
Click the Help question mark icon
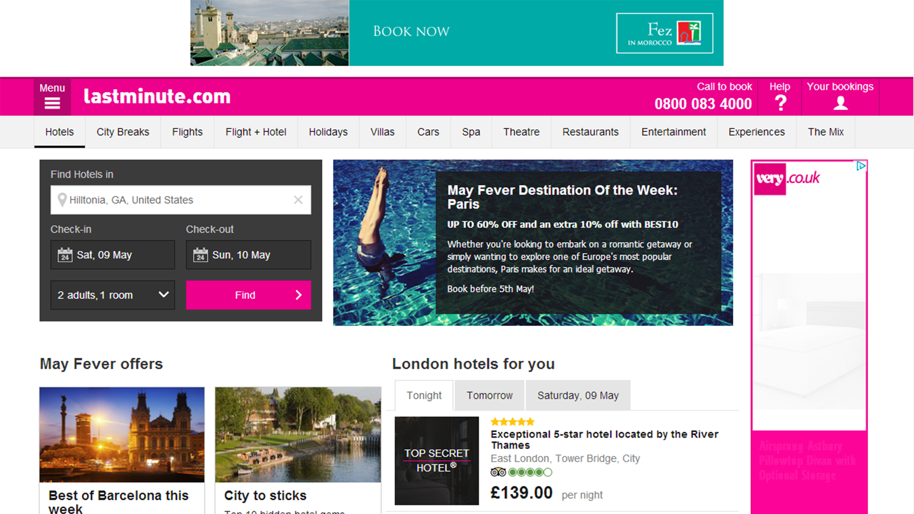coord(781,103)
